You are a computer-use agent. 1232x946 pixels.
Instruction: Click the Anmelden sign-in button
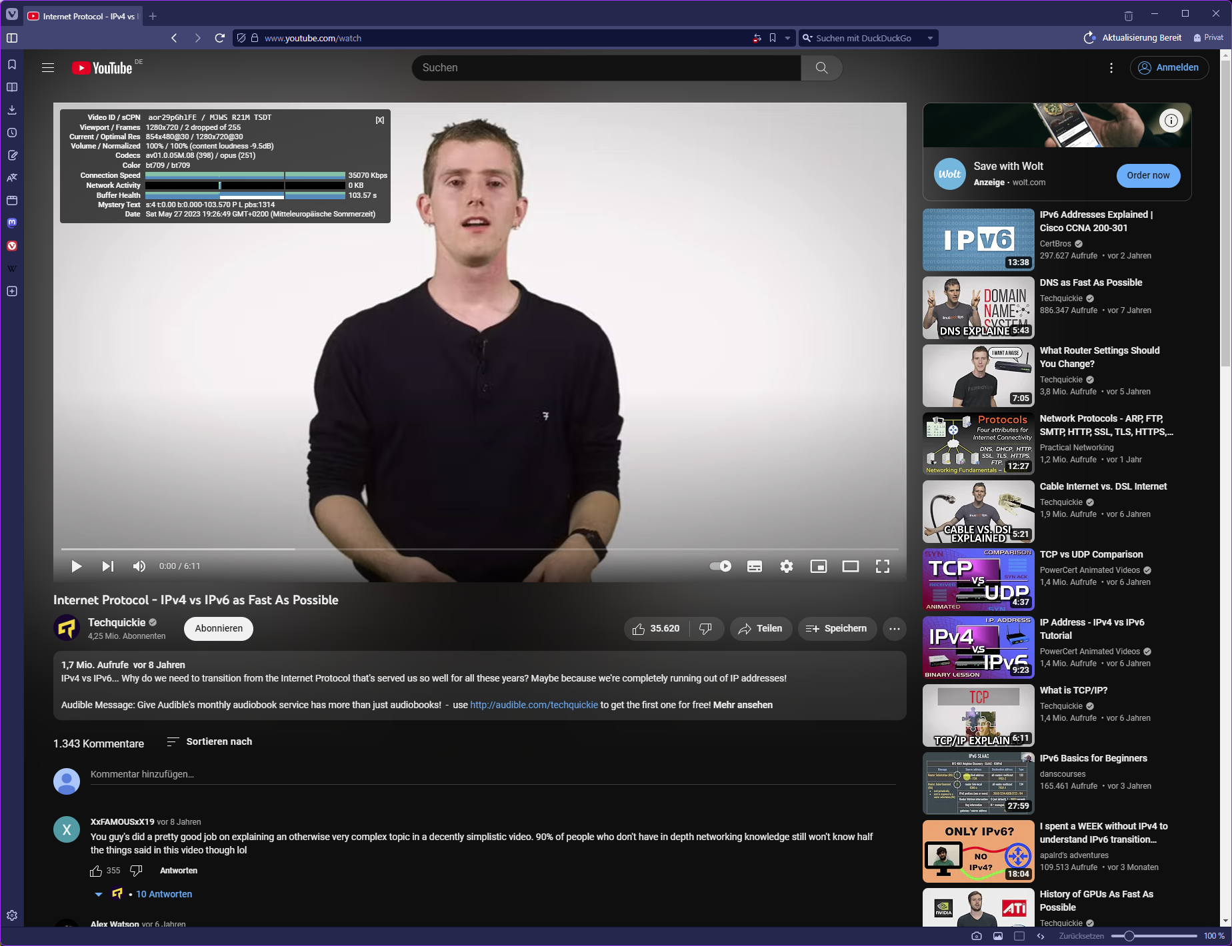(1169, 67)
